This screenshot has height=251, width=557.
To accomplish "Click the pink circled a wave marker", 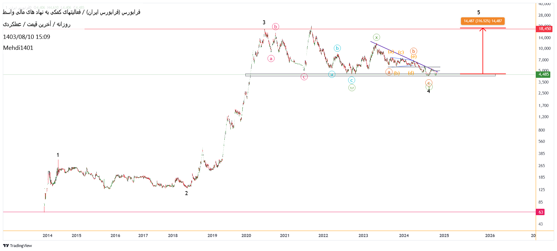I will [271, 59].
